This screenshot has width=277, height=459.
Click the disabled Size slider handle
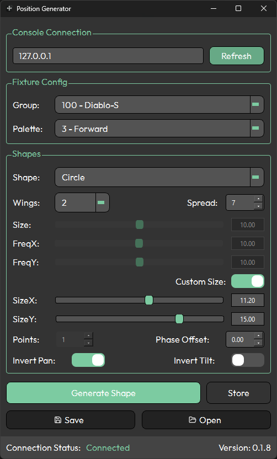[140, 225]
